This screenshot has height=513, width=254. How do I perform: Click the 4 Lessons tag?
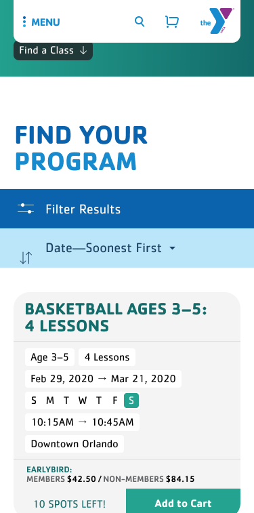pyautogui.click(x=107, y=357)
